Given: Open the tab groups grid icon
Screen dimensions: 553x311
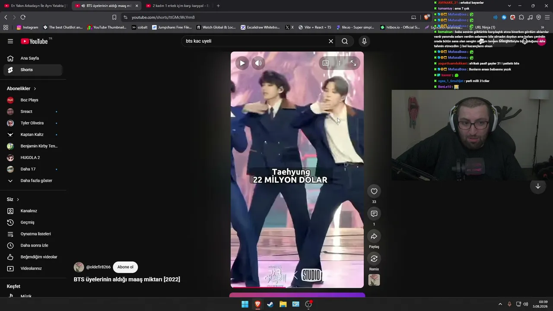Looking at the screenshot, I should coord(6,27).
